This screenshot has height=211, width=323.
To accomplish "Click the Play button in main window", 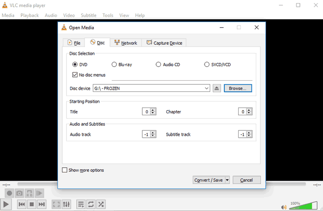I will pos(6,204).
